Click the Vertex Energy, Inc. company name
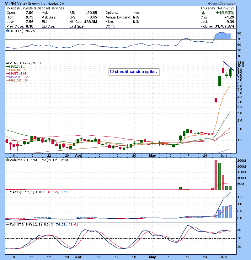The image size is (251, 260). [x=32, y=4]
